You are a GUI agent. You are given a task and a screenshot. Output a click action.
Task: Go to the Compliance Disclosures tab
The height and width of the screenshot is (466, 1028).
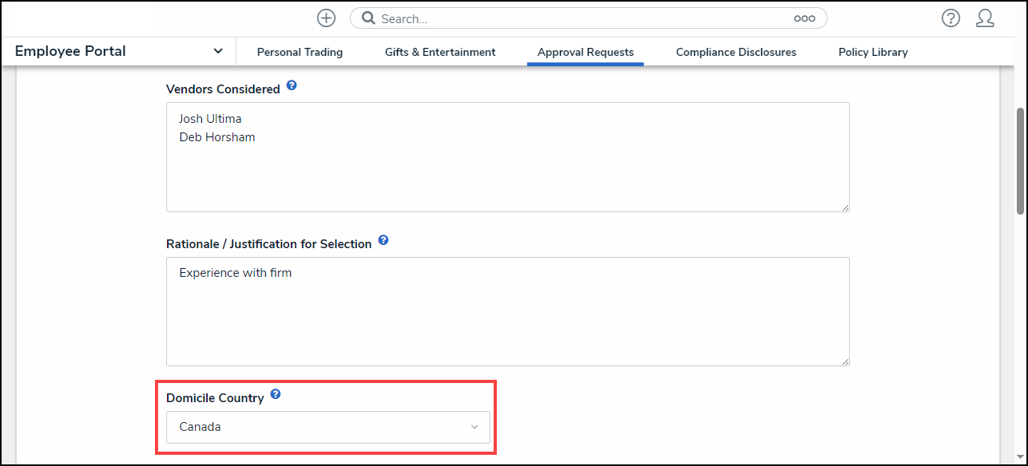coord(736,52)
